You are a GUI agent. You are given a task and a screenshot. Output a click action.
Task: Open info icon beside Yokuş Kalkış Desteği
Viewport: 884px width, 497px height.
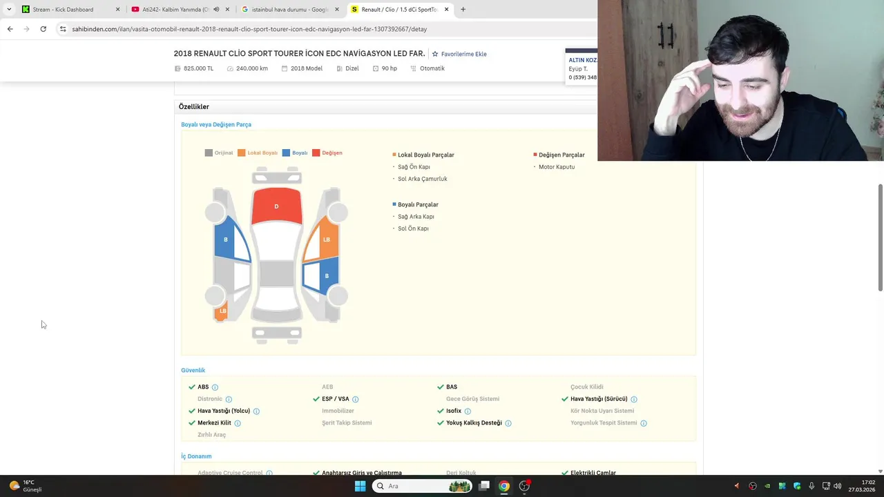tap(508, 423)
